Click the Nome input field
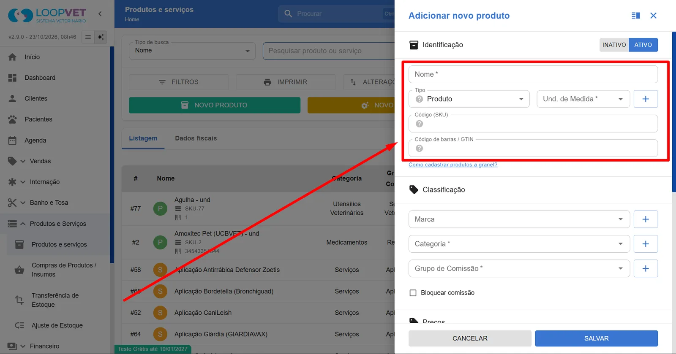The image size is (676, 354). (533, 74)
